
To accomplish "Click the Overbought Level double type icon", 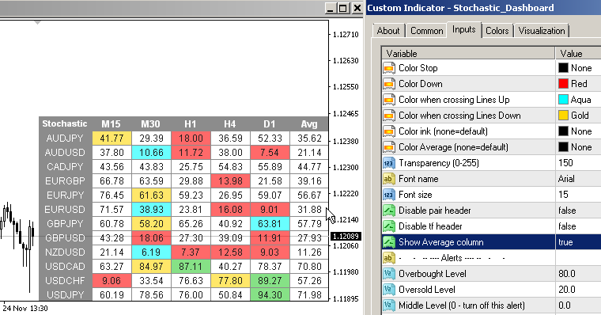I will tap(388, 274).
